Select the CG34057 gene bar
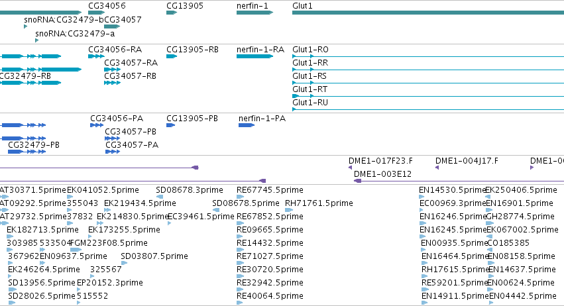The height and width of the screenshot is (306, 564). [112, 26]
